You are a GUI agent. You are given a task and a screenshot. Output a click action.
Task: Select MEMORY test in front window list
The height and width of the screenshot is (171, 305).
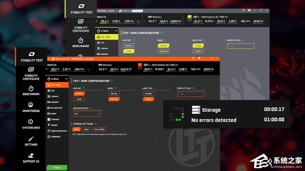tap(57, 102)
